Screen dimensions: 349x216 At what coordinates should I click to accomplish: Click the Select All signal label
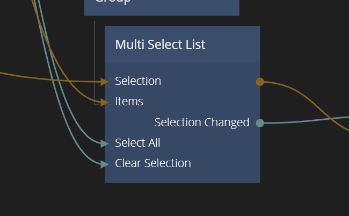coord(137,143)
